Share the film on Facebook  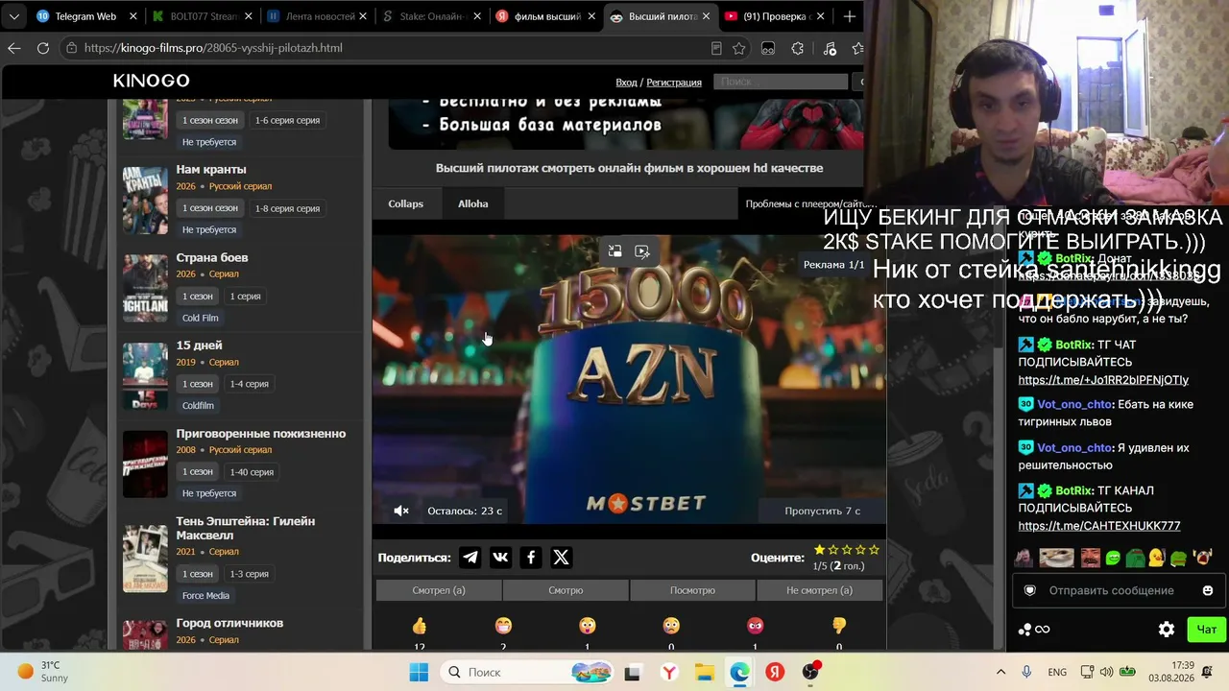tap(531, 557)
